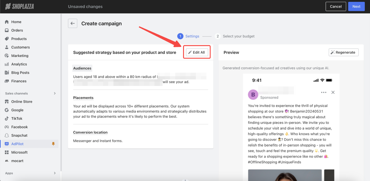Expand the Apps section chevron
The width and height of the screenshot is (370, 181).
click(55, 173)
